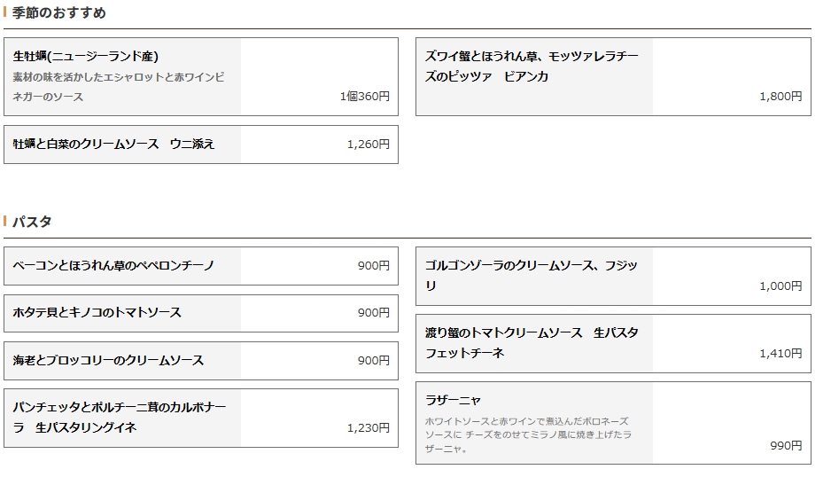The width and height of the screenshot is (823, 485).
Task: Click the 1,230円 carbonara price
Action: click(x=369, y=427)
